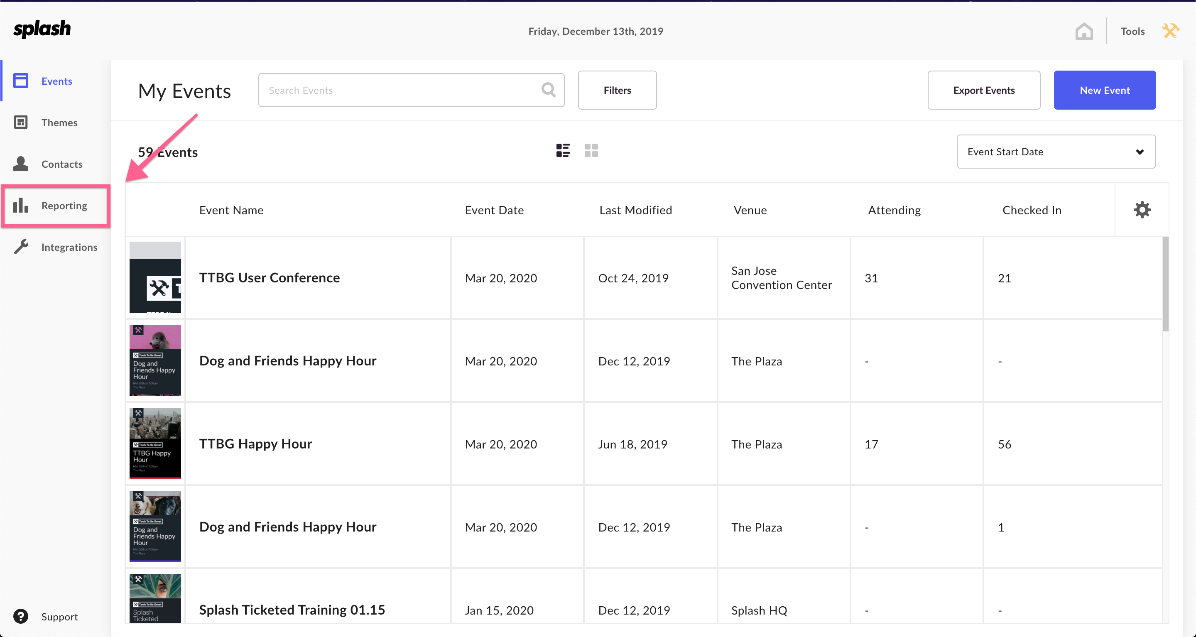The width and height of the screenshot is (1196, 637).
Task: Switch to list view layout
Action: click(563, 150)
